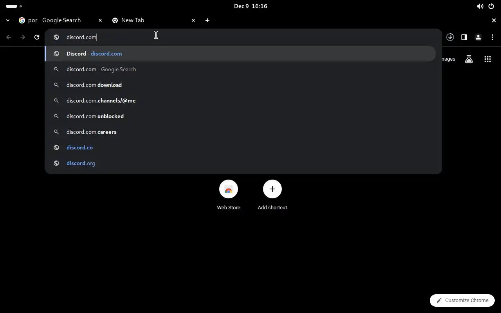This screenshot has width=501, height=313.
Task: Open the system volume icon
Action: click(480, 6)
